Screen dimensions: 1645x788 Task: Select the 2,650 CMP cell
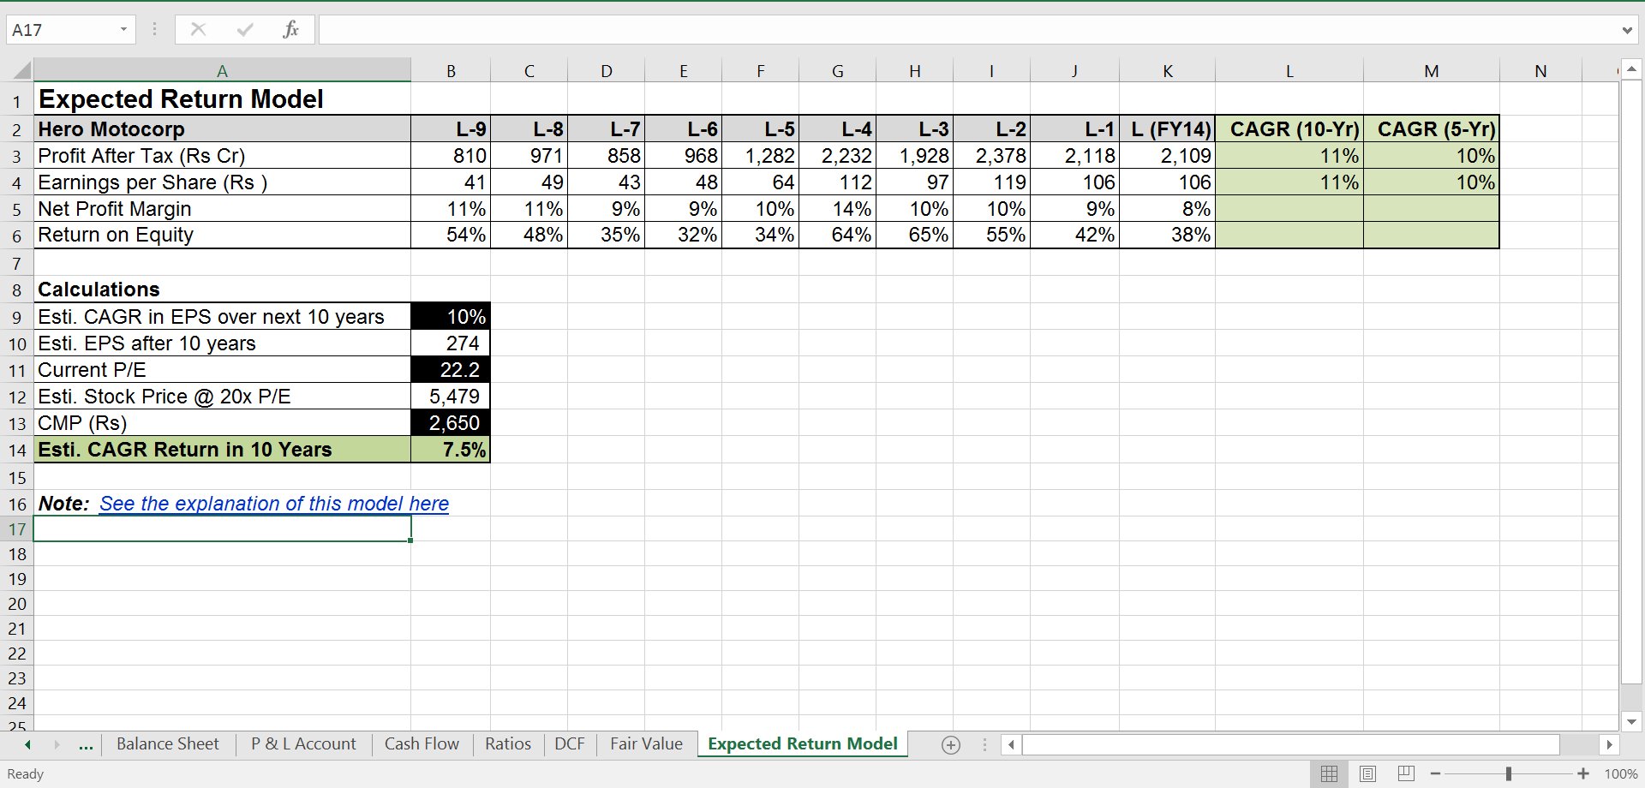point(451,423)
